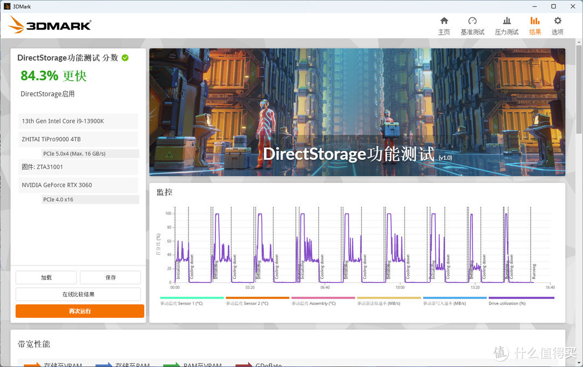Click the 10:00 time axis label
The width and height of the screenshot is (583, 367).
point(400,288)
